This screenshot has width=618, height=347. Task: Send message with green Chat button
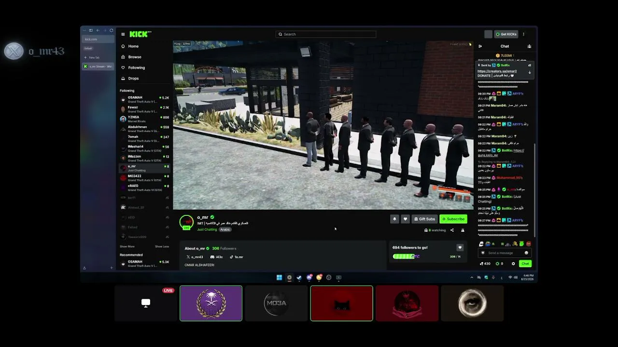[x=525, y=264]
